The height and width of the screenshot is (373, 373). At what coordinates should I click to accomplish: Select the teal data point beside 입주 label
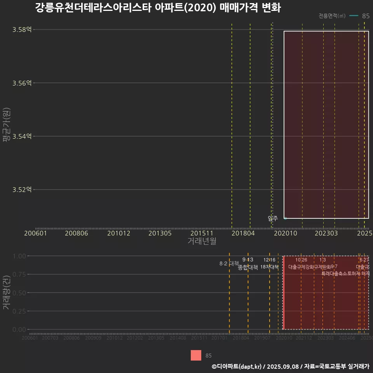(x=285, y=218)
